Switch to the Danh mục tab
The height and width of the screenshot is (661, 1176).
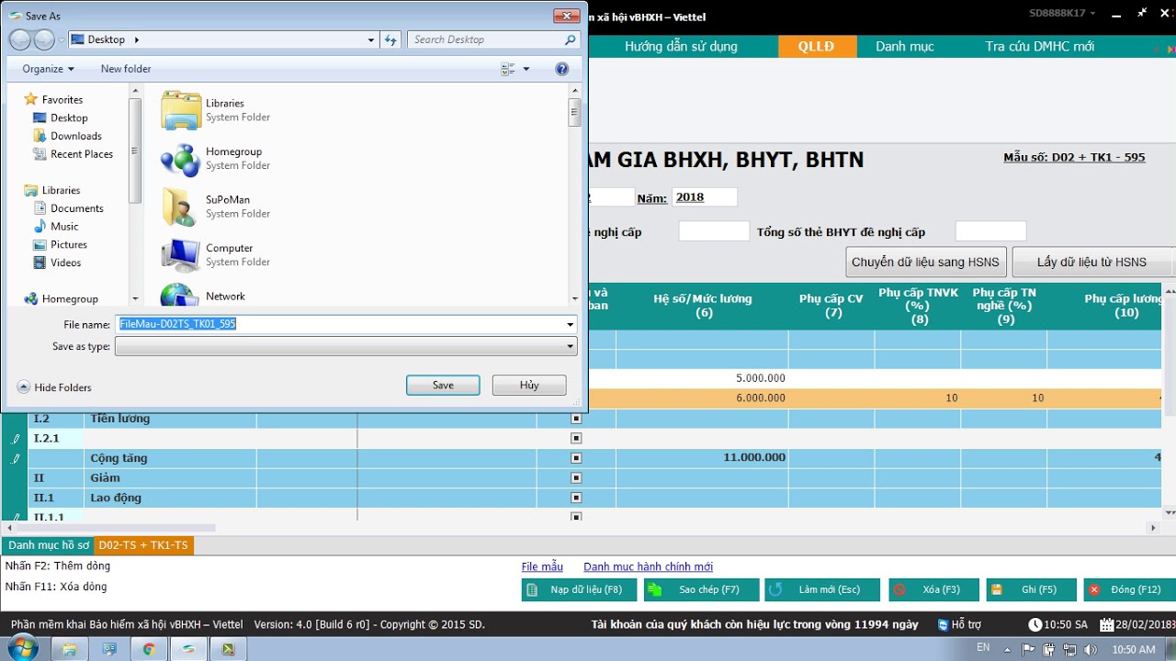904,47
